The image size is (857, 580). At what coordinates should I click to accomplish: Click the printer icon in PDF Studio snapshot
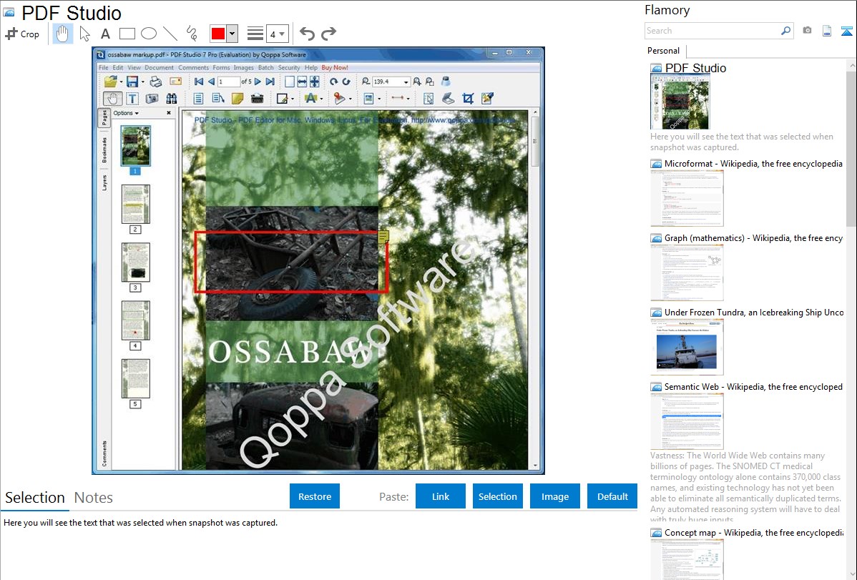[x=156, y=82]
